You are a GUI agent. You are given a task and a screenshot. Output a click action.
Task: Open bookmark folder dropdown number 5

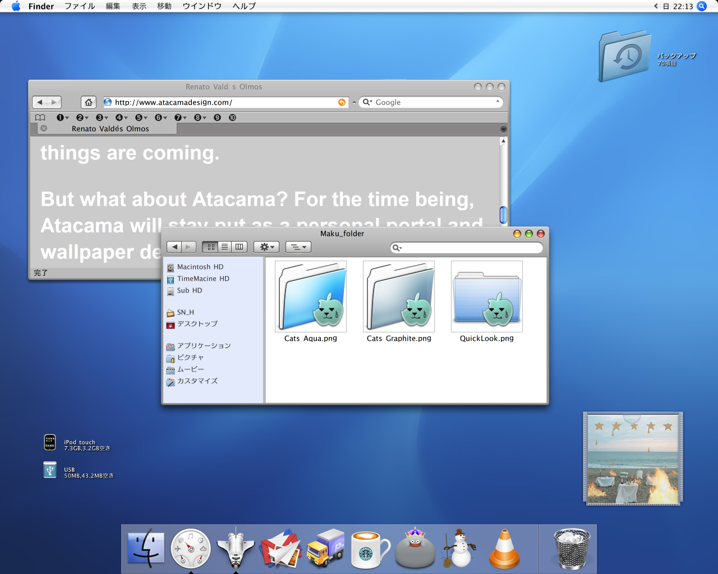[141, 118]
